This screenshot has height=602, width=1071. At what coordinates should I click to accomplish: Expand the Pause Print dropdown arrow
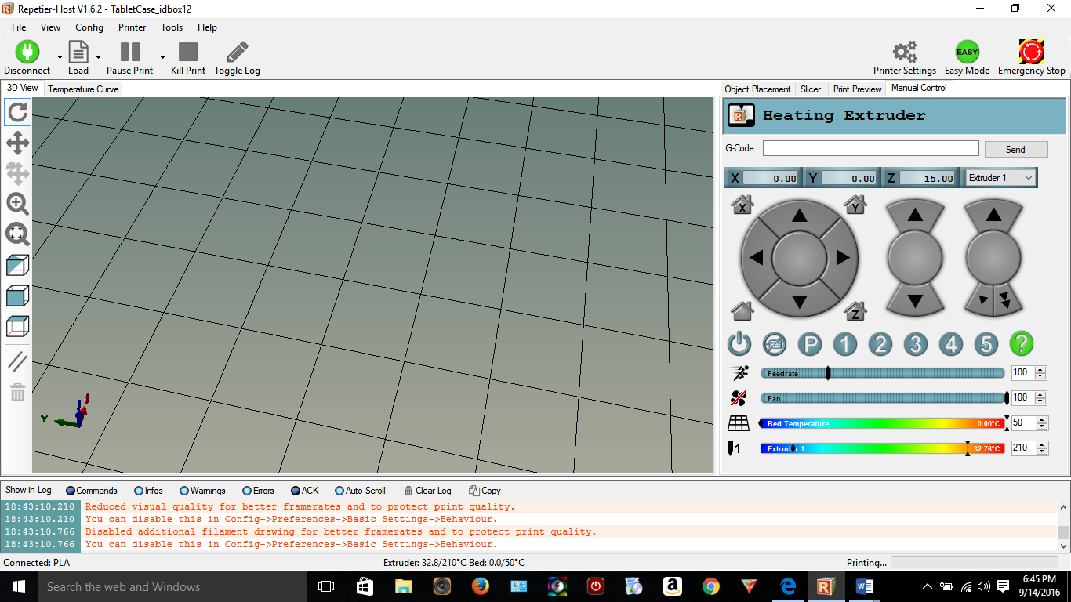[162, 57]
